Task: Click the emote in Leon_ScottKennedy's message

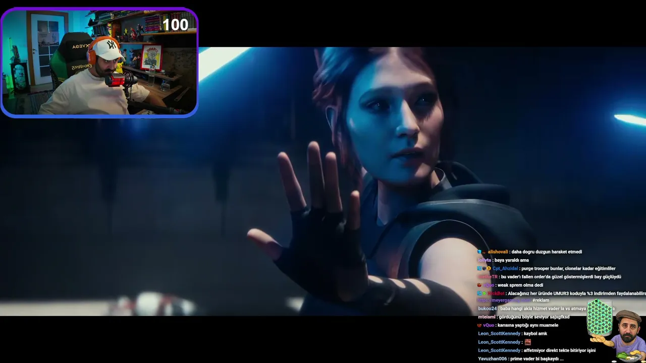Action: coord(528,342)
